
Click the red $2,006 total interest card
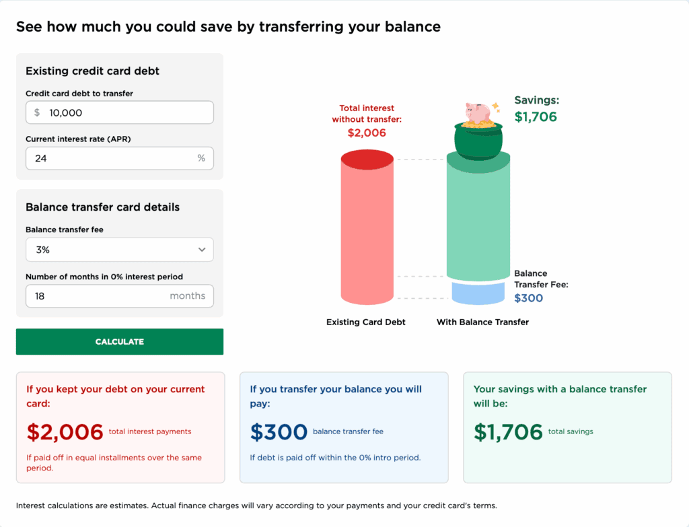(x=120, y=426)
